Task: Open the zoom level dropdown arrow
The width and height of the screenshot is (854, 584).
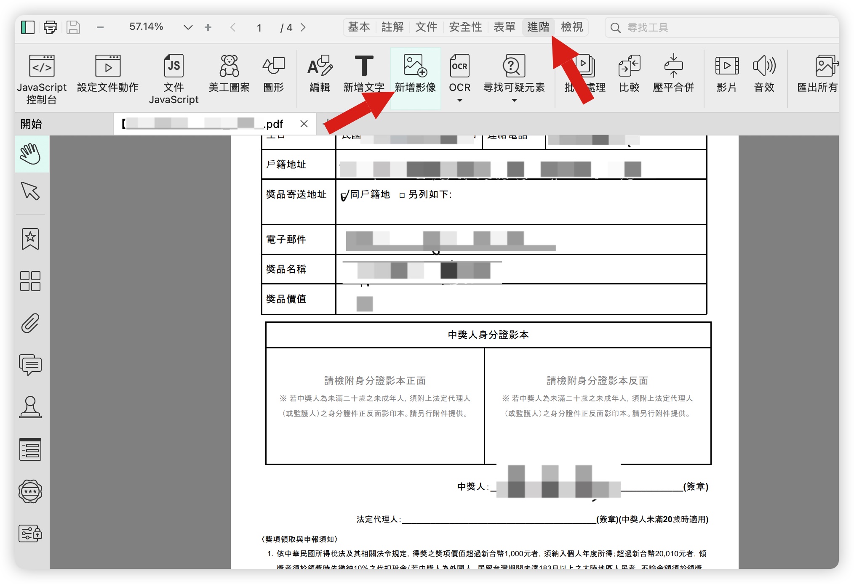Action: 188,27
